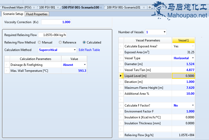The height and width of the screenshot is (140, 209).
Task: Open the 100 PSV 001 tab
Action: point(47,7)
